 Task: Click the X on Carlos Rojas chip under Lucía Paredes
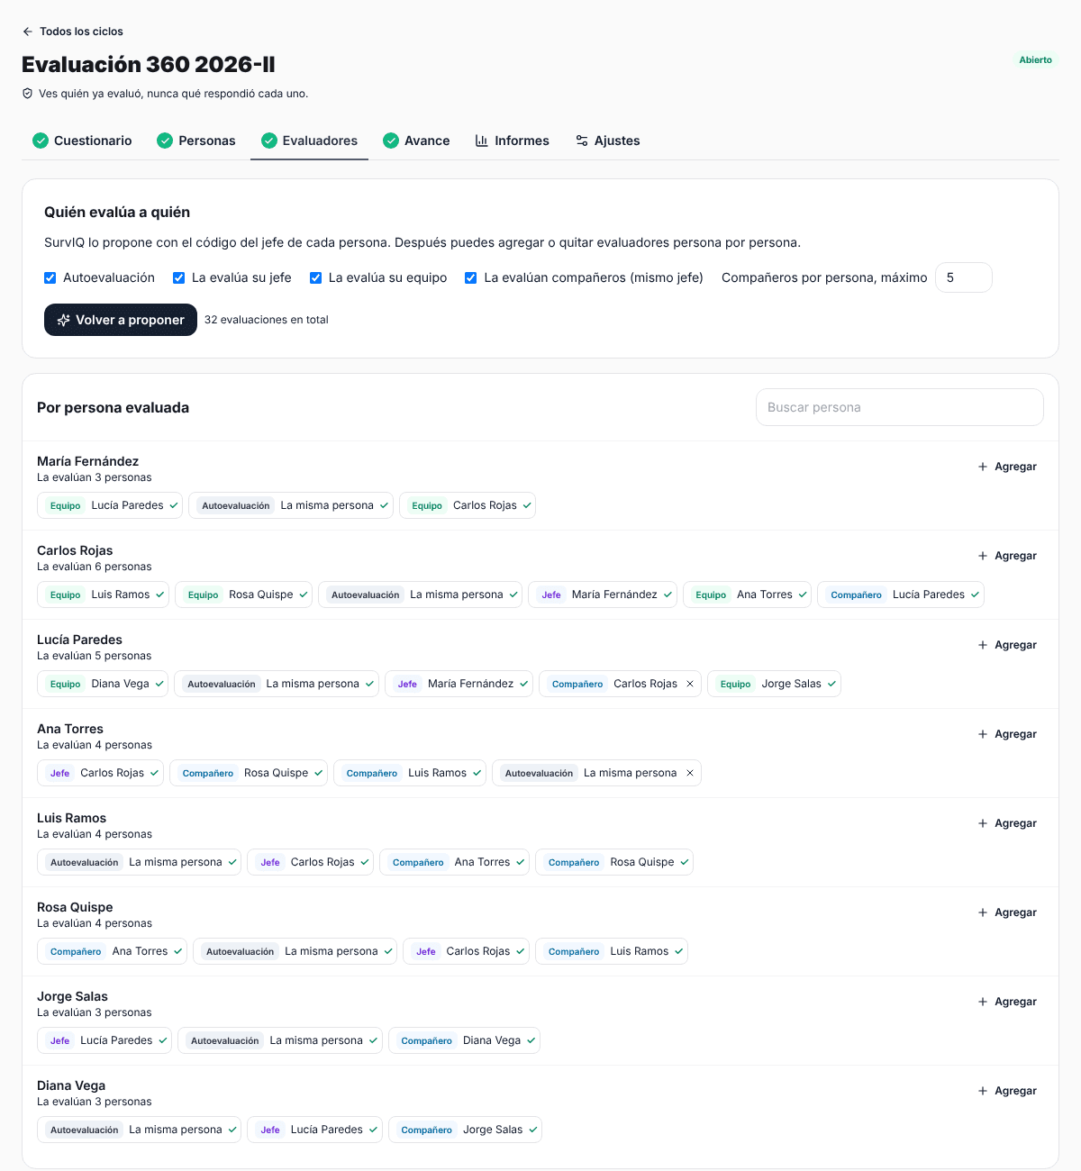690,684
